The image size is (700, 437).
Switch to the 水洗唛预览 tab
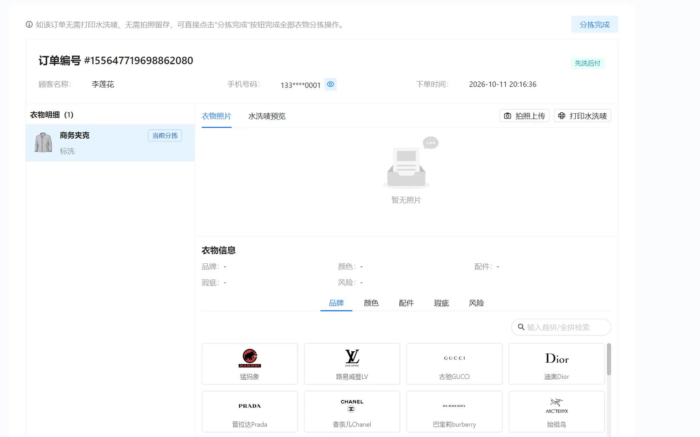(267, 116)
